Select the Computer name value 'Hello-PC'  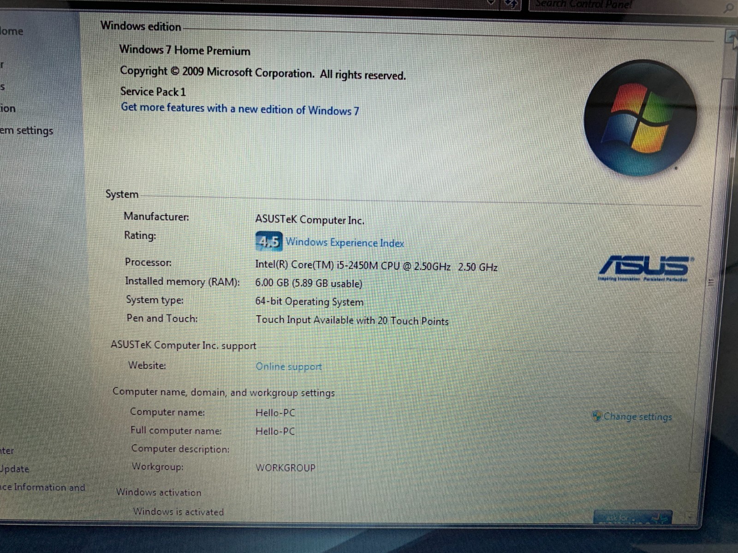(x=275, y=413)
